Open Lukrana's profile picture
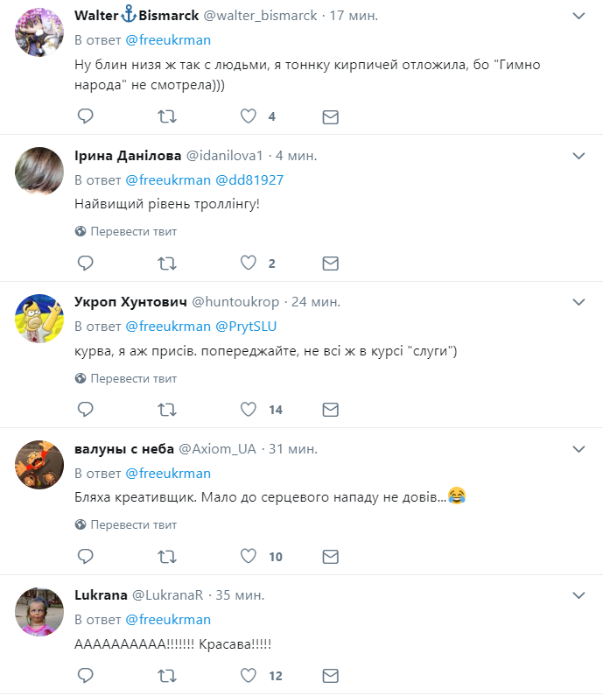This screenshot has width=603, height=696. [39, 612]
